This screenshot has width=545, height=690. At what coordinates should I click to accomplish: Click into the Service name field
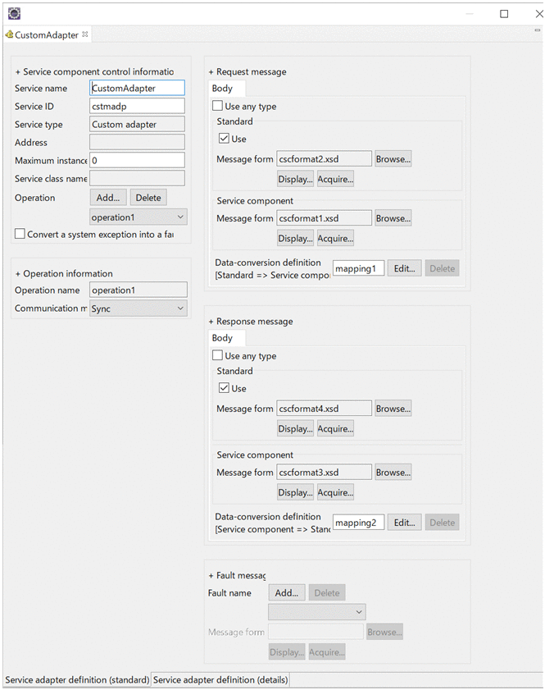pos(137,88)
